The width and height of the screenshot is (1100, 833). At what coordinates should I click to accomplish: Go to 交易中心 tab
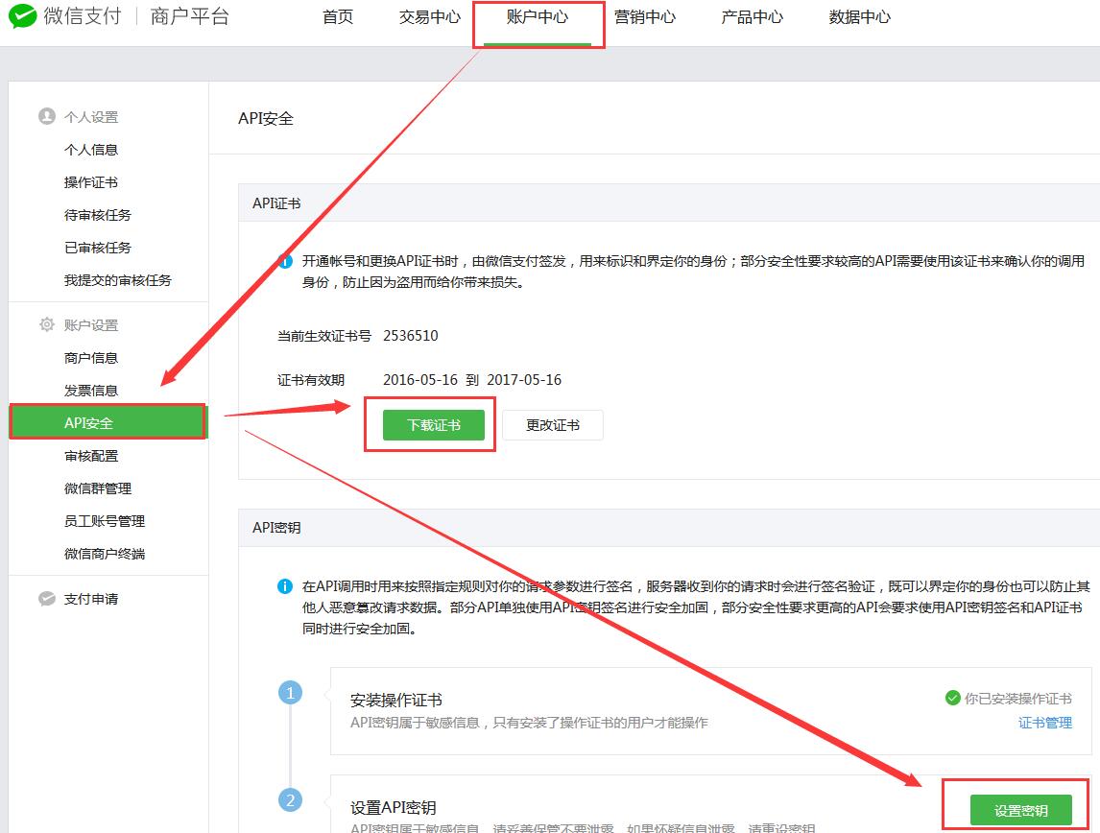(x=429, y=17)
